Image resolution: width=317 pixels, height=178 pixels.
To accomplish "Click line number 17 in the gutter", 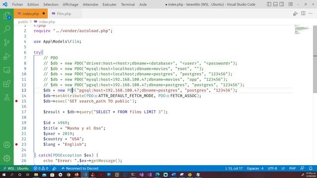I will pyautogui.click(x=24, y=112).
